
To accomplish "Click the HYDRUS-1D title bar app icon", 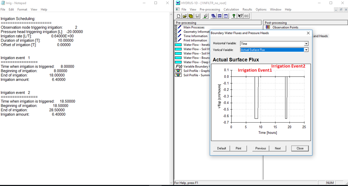I will coord(178,3).
